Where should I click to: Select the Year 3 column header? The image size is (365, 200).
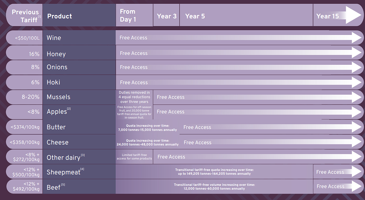tap(166, 16)
